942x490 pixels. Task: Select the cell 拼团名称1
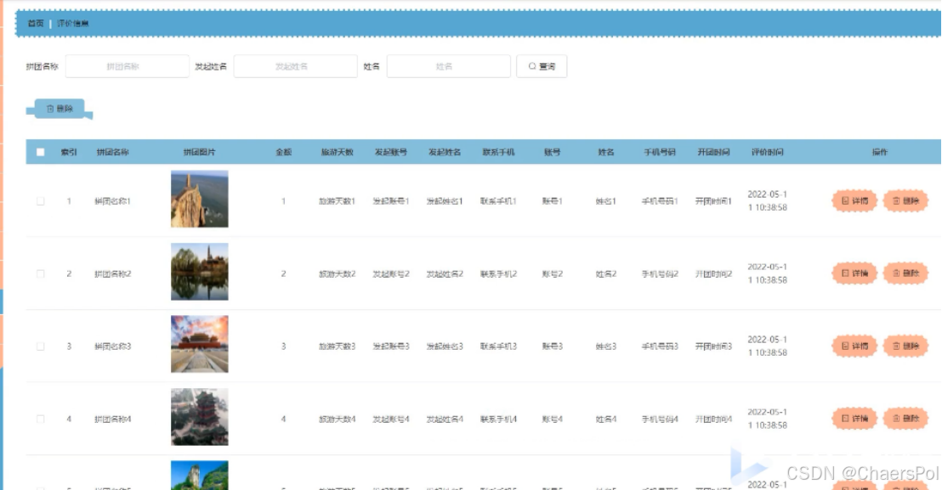[112, 201]
